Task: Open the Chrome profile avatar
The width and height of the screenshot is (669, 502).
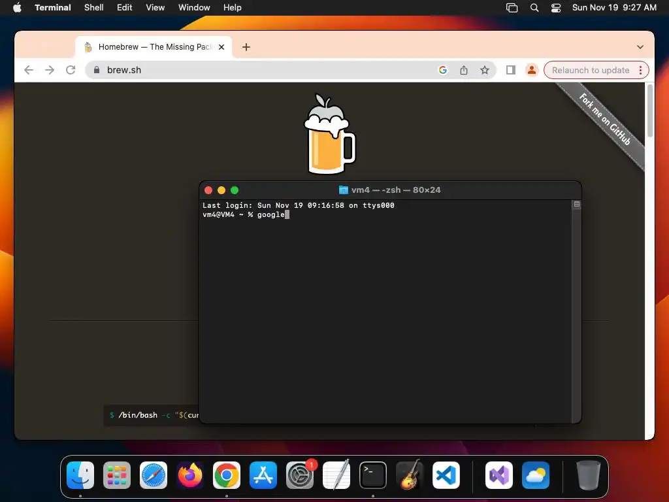Action: [532, 70]
